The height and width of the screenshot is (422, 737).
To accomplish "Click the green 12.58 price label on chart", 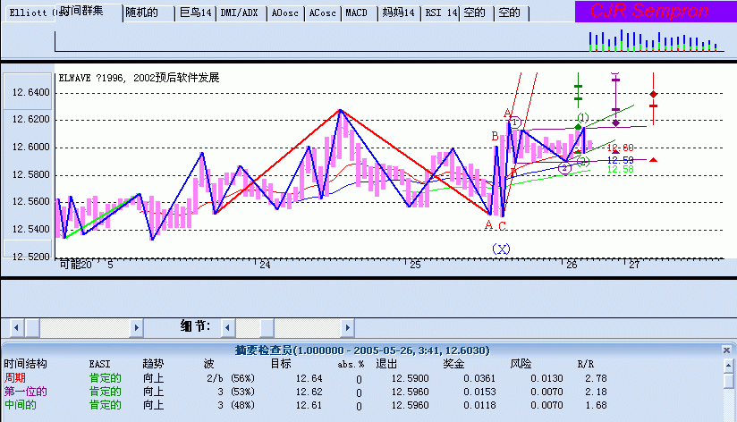I will tap(620, 169).
